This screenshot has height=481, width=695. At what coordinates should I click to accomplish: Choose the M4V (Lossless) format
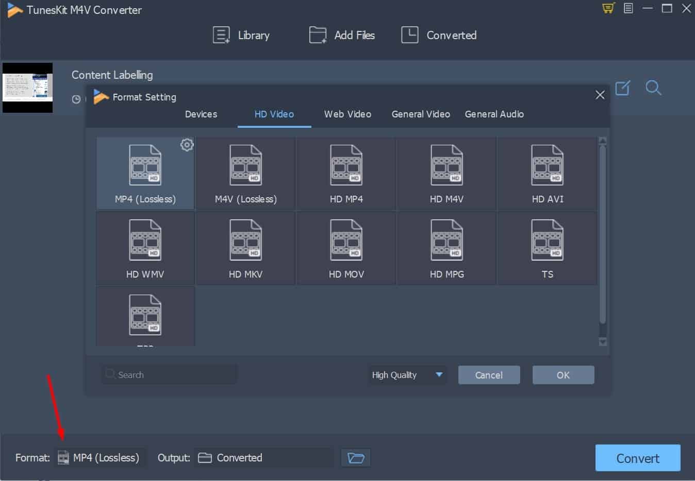pyautogui.click(x=245, y=173)
